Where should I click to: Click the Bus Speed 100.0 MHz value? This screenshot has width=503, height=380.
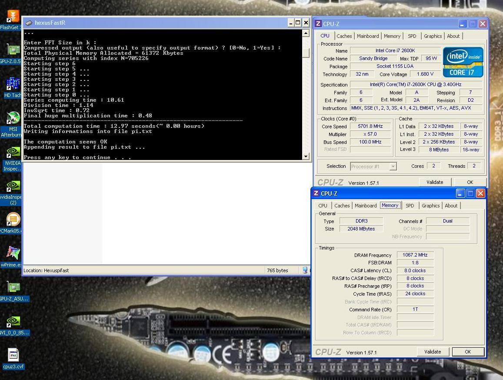pyautogui.click(x=370, y=142)
